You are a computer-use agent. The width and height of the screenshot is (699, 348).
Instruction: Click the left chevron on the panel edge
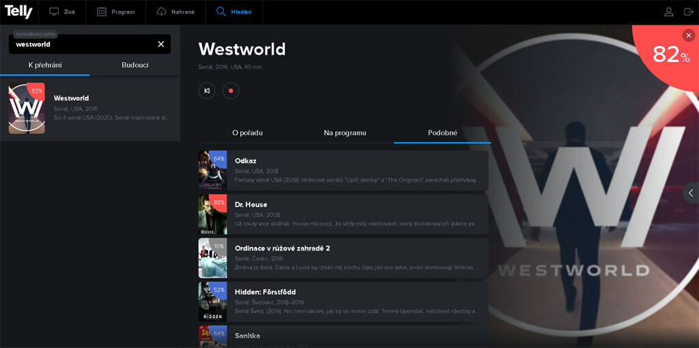point(691,193)
